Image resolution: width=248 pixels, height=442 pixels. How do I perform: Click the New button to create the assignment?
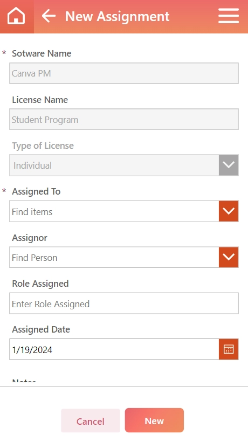[x=154, y=420]
